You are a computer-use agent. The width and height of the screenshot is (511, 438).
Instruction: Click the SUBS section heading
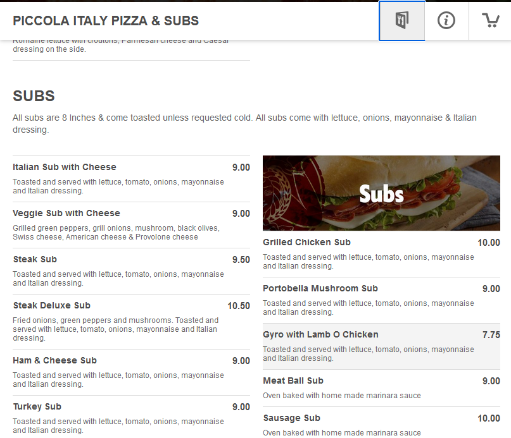pos(34,96)
